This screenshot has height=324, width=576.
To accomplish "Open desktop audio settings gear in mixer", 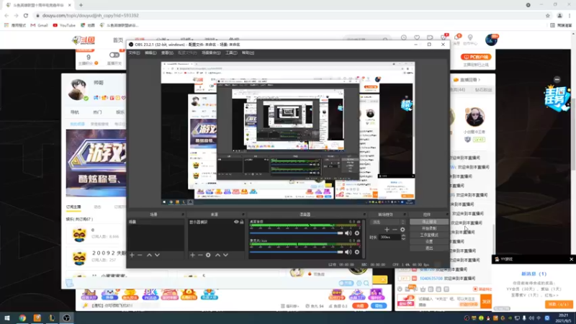I will [x=357, y=233].
